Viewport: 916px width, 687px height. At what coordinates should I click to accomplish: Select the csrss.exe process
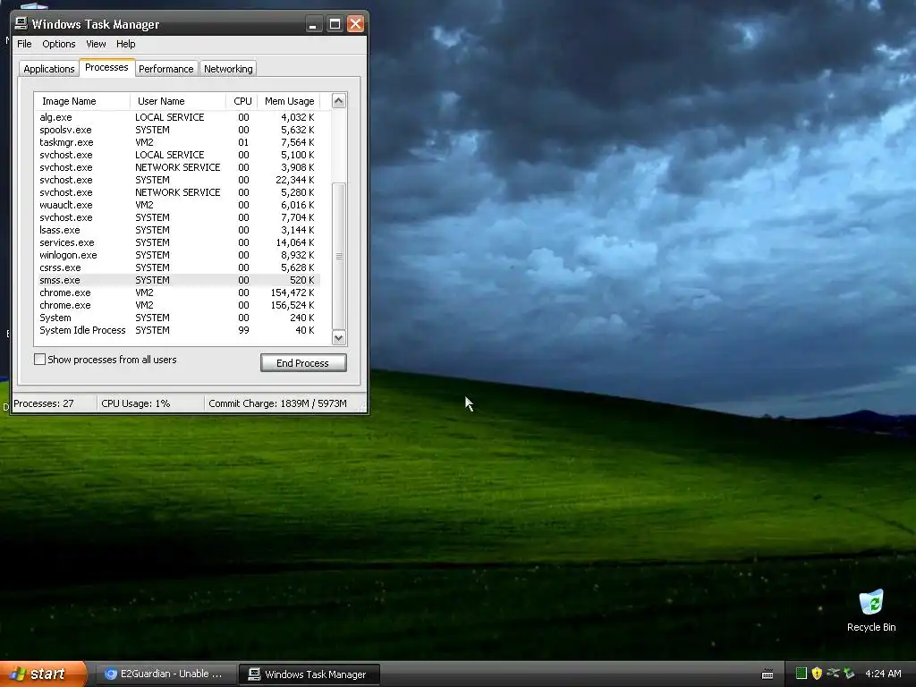pyautogui.click(x=178, y=267)
